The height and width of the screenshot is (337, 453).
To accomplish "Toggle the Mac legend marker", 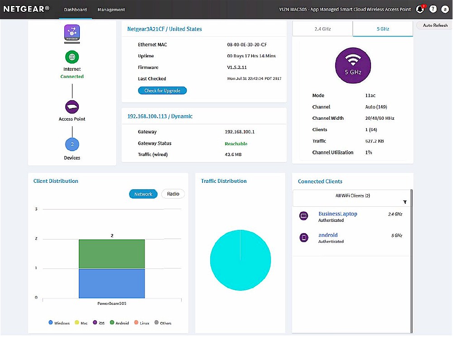I will click(77, 322).
